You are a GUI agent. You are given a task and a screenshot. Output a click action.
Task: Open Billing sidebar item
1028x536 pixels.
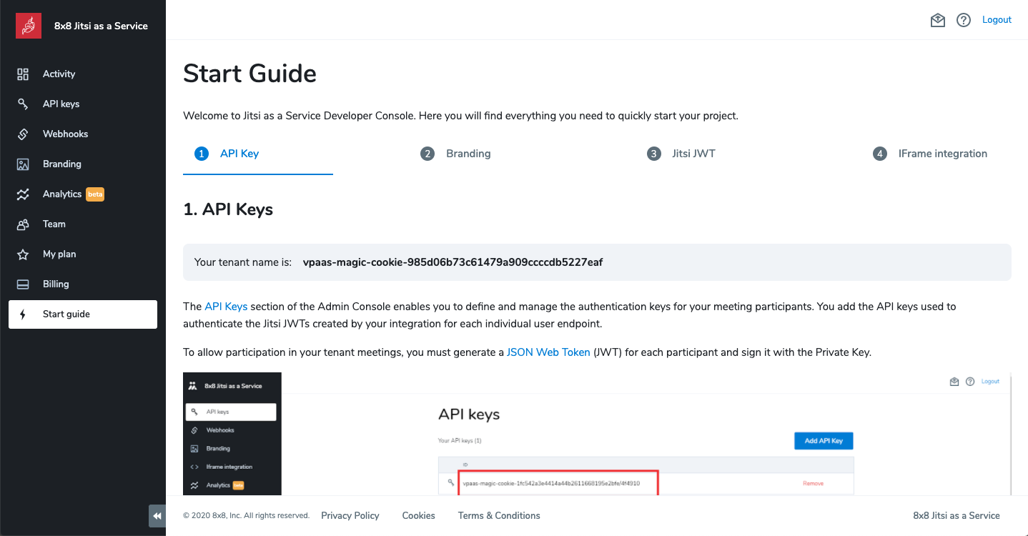pyautogui.click(x=83, y=284)
